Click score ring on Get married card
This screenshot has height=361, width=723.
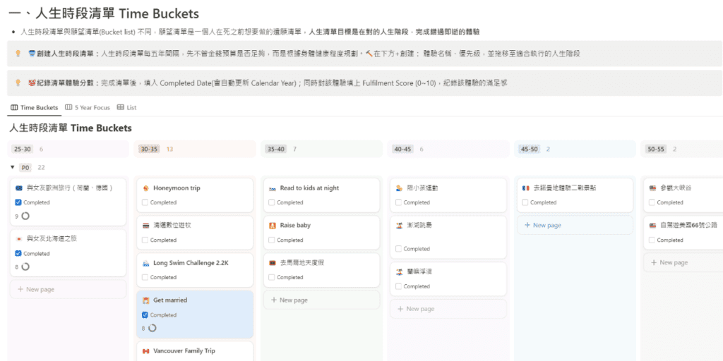pyautogui.click(x=152, y=328)
